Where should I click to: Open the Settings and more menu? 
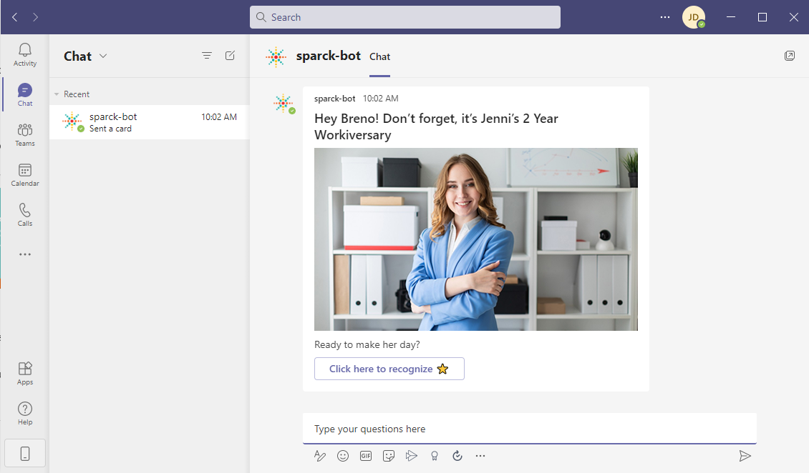[x=665, y=17]
